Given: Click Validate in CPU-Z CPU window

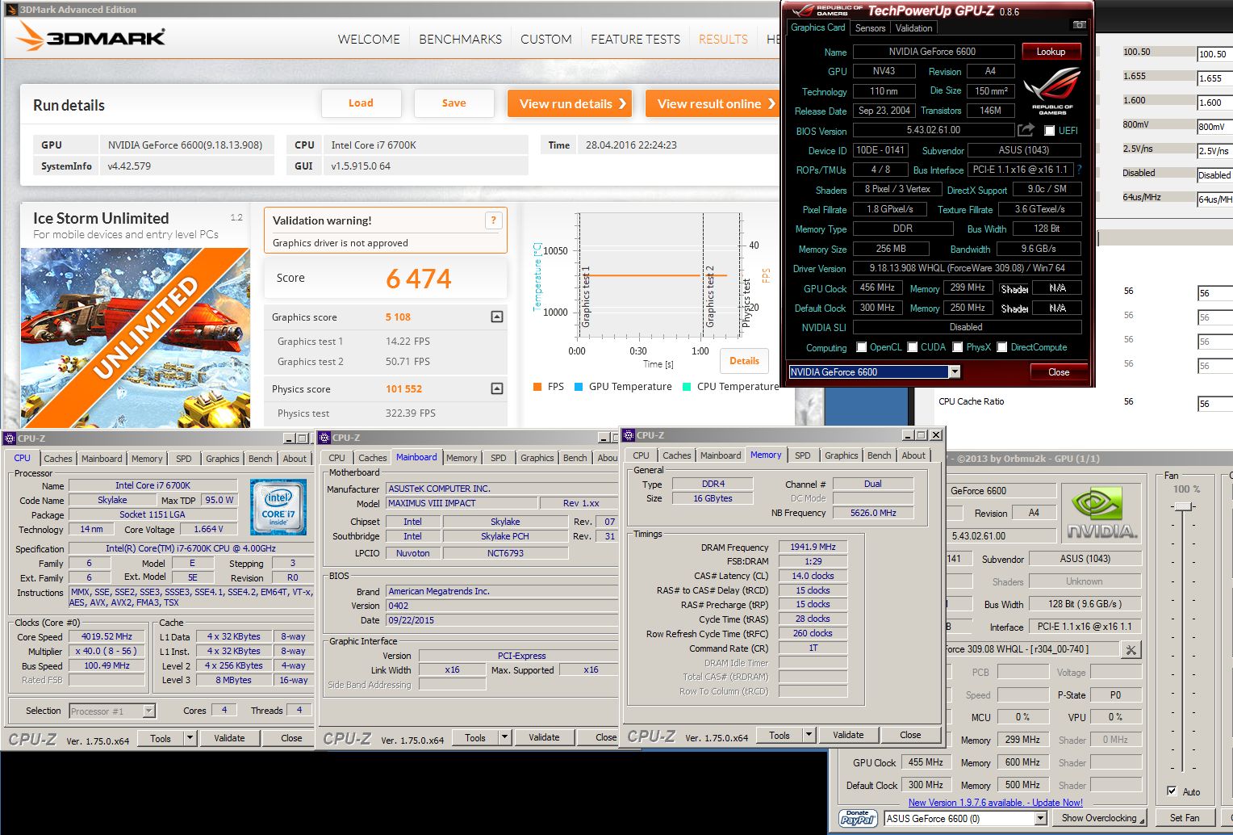Looking at the screenshot, I should click(229, 738).
